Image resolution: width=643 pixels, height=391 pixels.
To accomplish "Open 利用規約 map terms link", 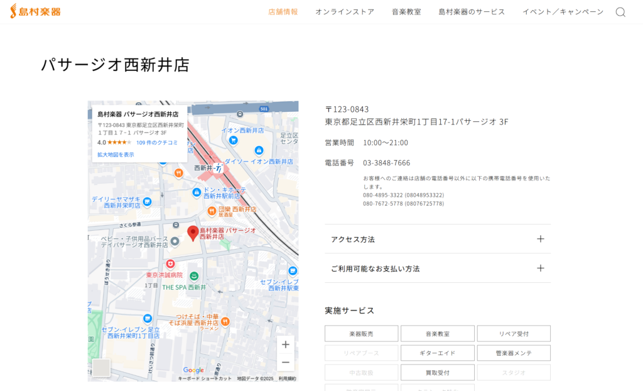I will (287, 378).
